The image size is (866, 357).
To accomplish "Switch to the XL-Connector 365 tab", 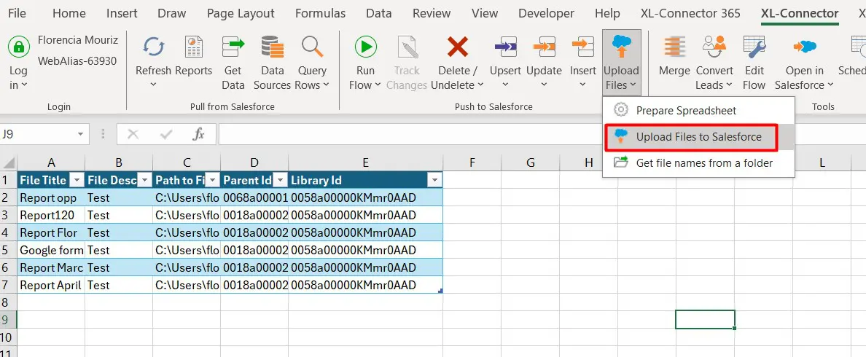I will pos(690,13).
